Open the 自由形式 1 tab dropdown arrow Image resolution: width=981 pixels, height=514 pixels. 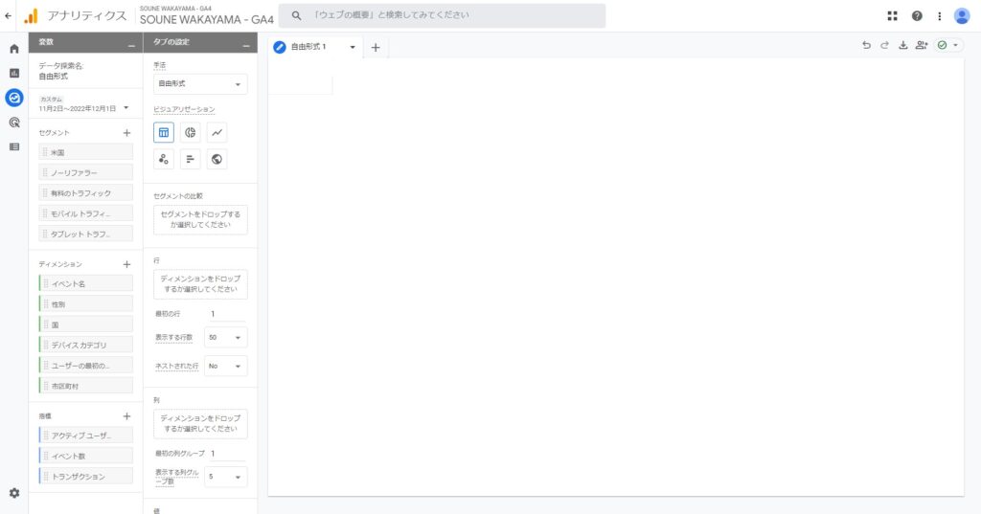[x=353, y=48]
